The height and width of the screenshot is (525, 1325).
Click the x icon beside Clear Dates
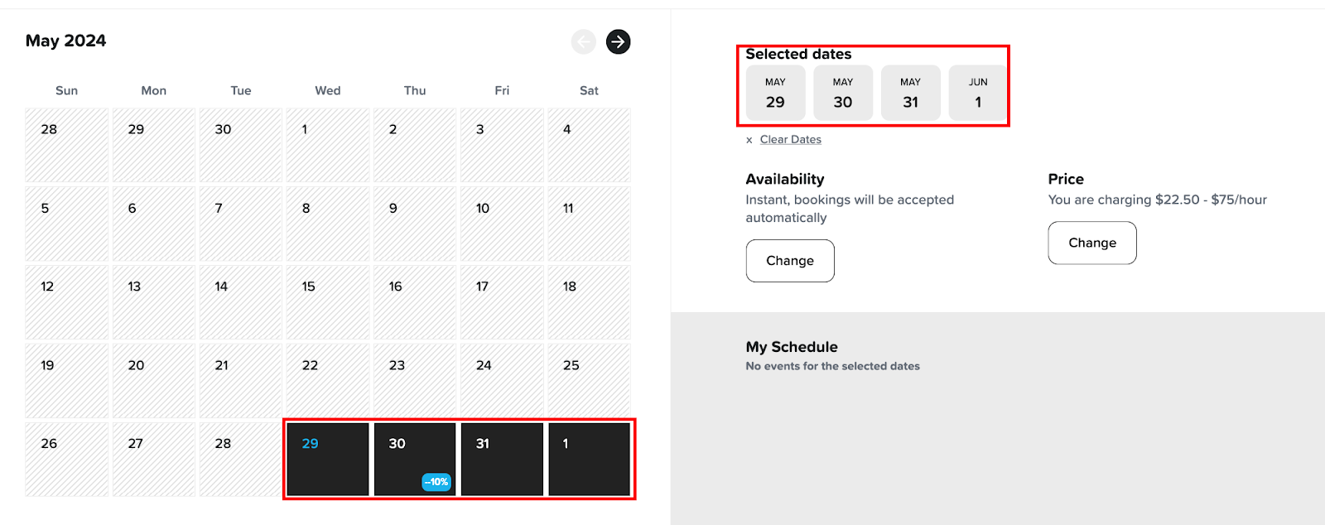[x=749, y=140]
